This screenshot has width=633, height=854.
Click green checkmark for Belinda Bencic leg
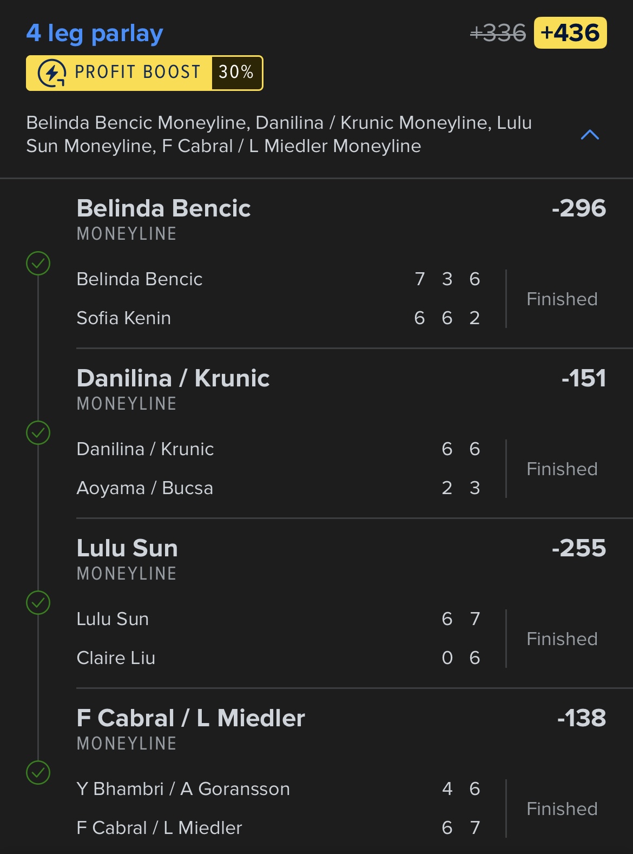click(38, 264)
